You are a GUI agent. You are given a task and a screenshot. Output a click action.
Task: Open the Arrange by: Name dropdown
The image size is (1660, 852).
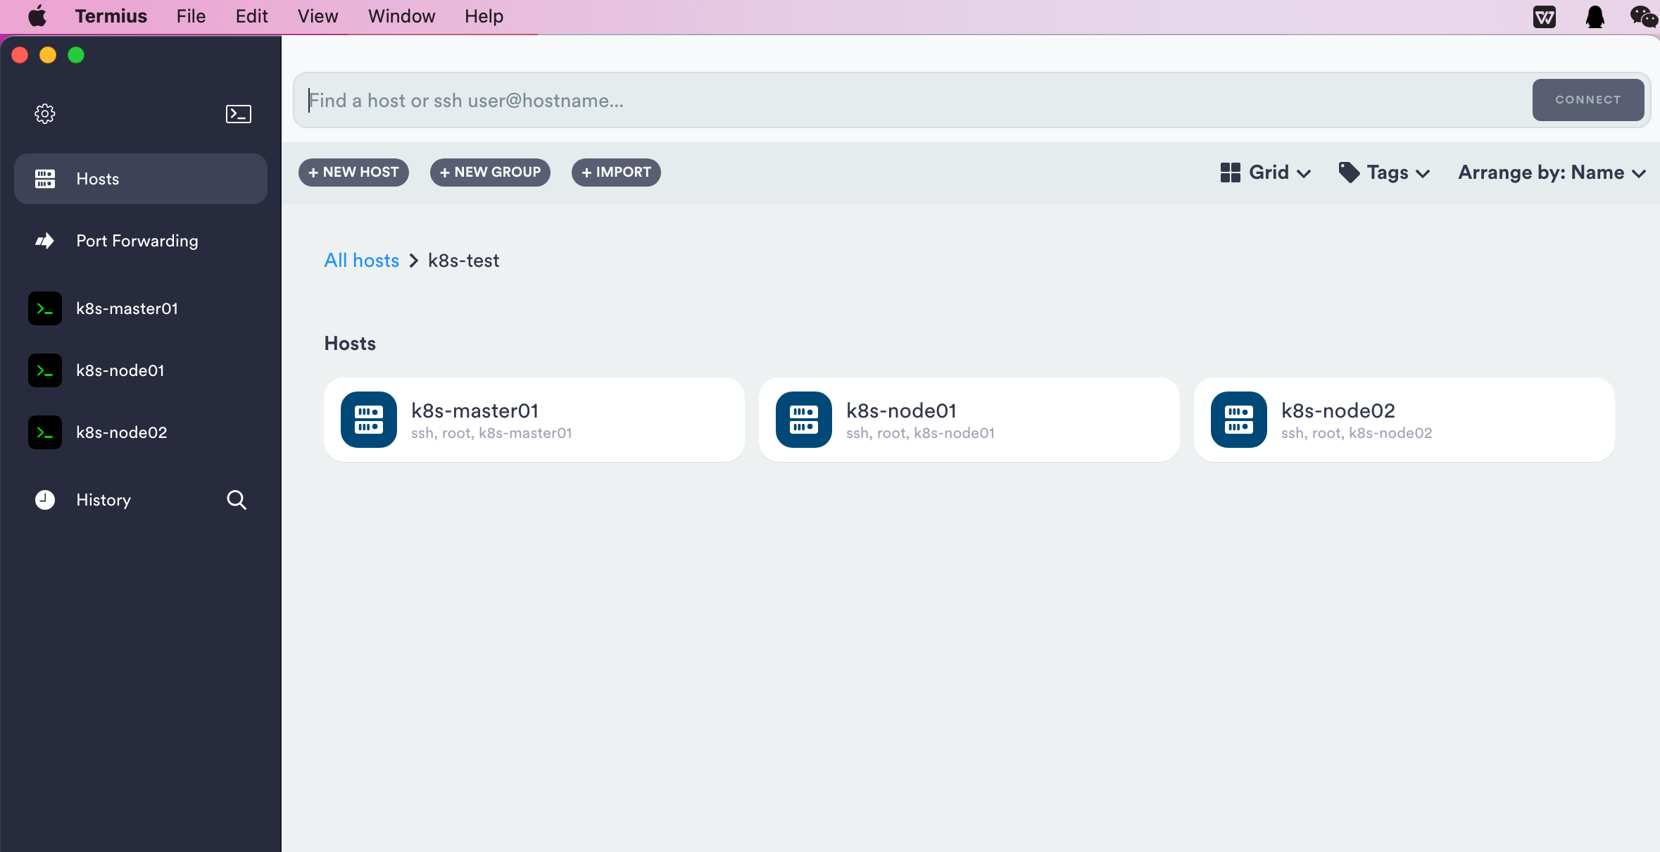point(1552,173)
